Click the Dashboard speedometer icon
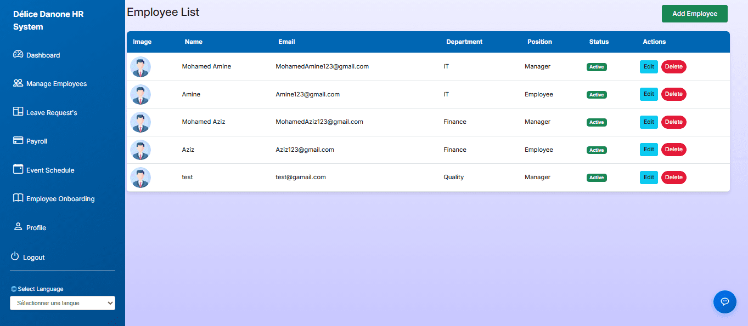 point(18,54)
